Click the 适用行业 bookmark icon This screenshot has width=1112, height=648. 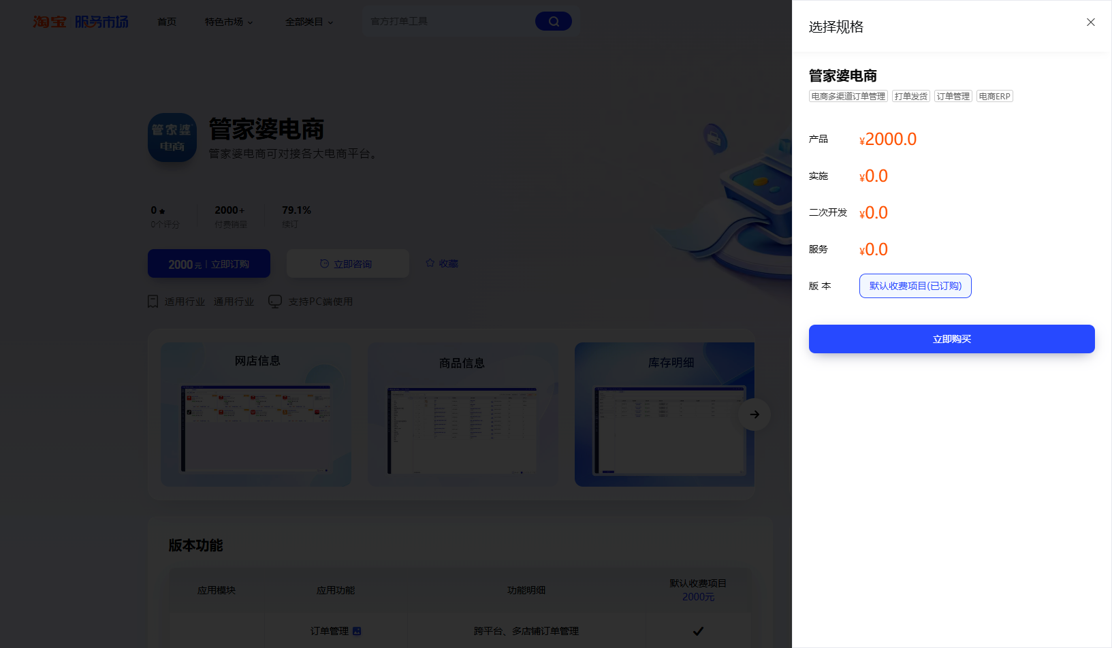click(x=153, y=302)
